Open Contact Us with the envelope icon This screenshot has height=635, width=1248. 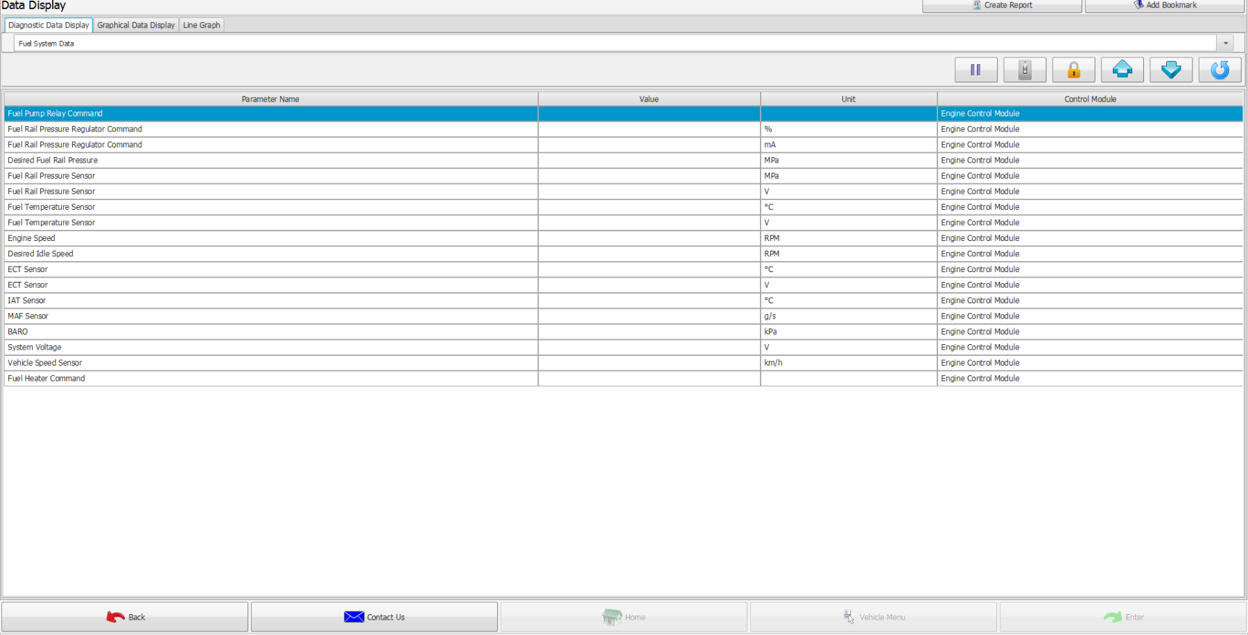pyautogui.click(x=374, y=617)
